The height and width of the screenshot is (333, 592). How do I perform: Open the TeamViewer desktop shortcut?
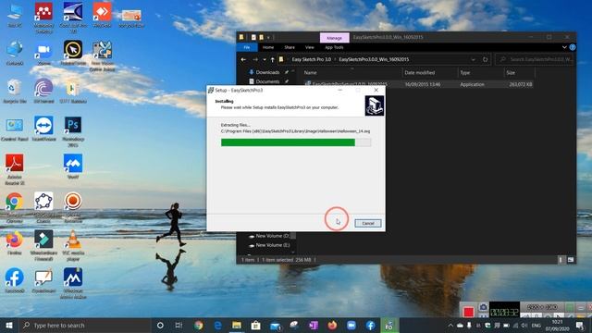(43, 129)
